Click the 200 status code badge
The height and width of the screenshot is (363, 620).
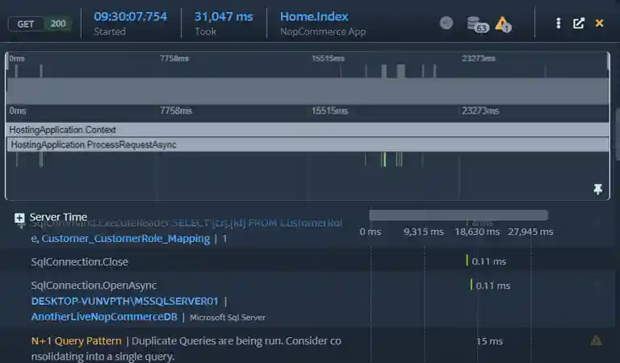tap(58, 24)
